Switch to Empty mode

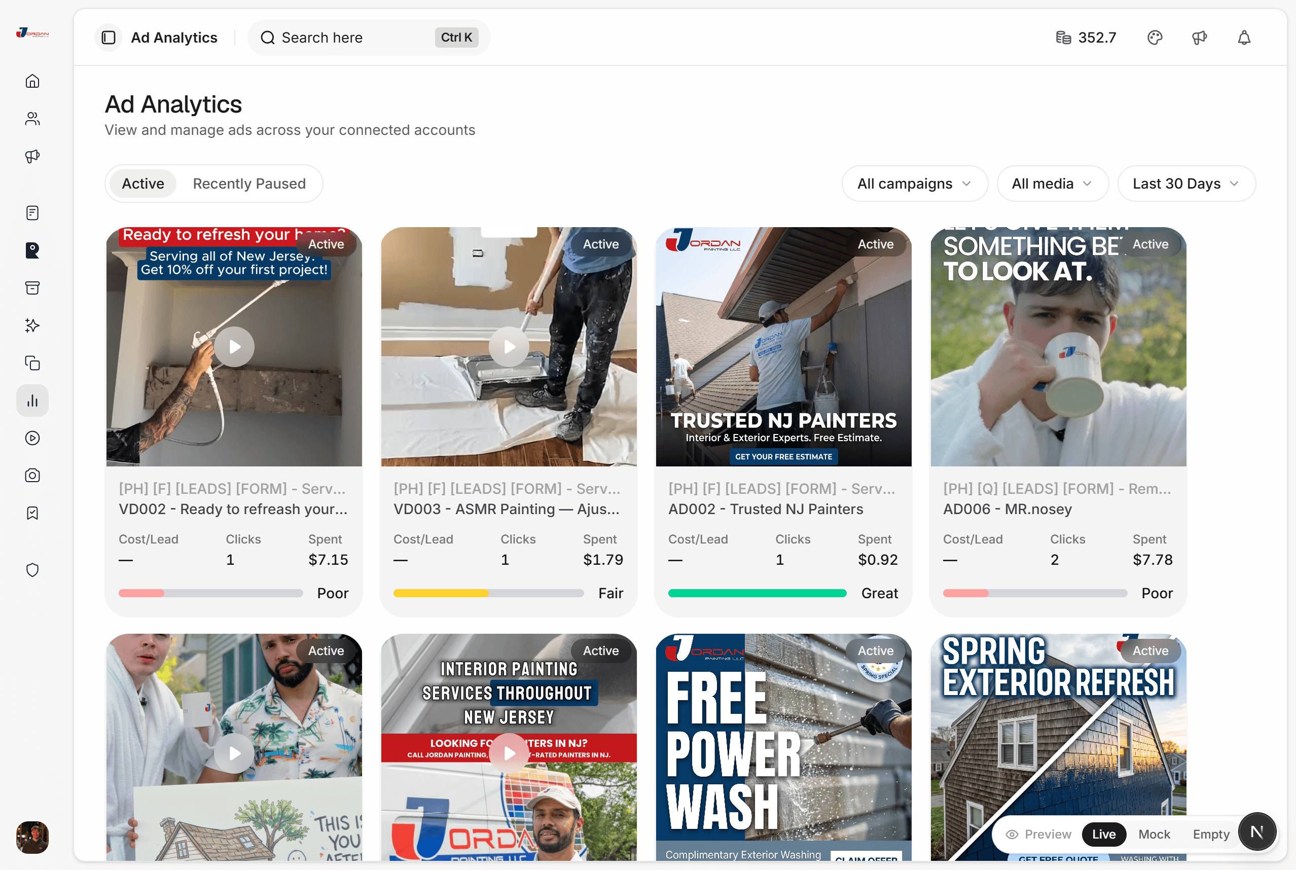(1211, 835)
